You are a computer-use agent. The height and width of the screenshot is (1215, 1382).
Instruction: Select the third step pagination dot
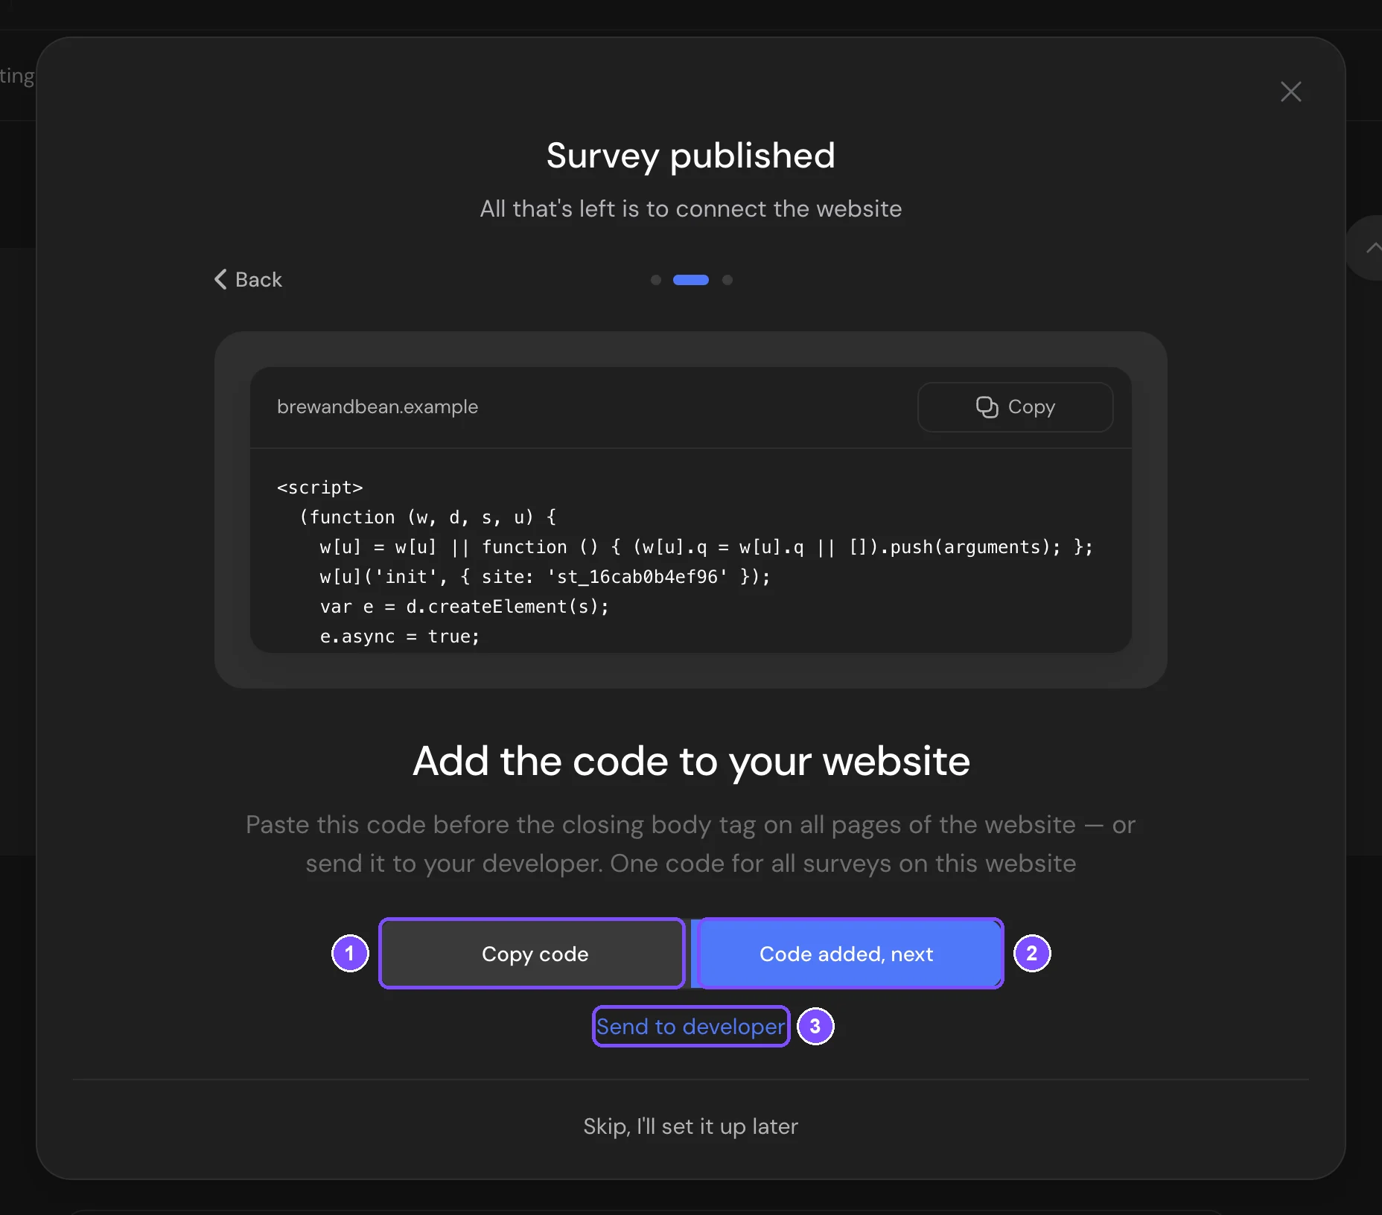coord(727,280)
